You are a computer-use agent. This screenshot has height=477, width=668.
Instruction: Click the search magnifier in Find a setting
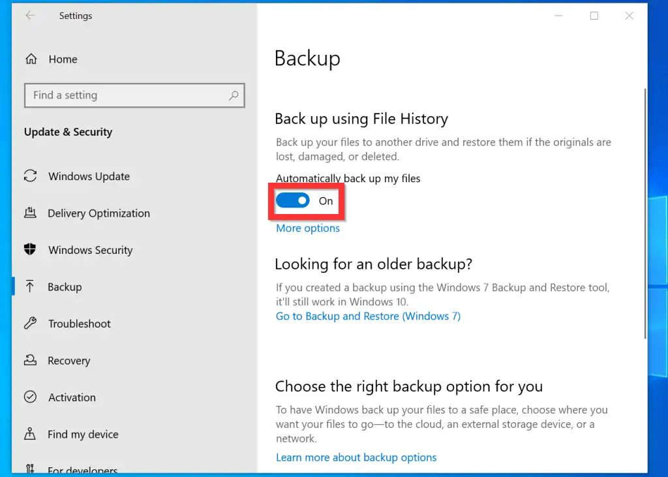coord(234,95)
